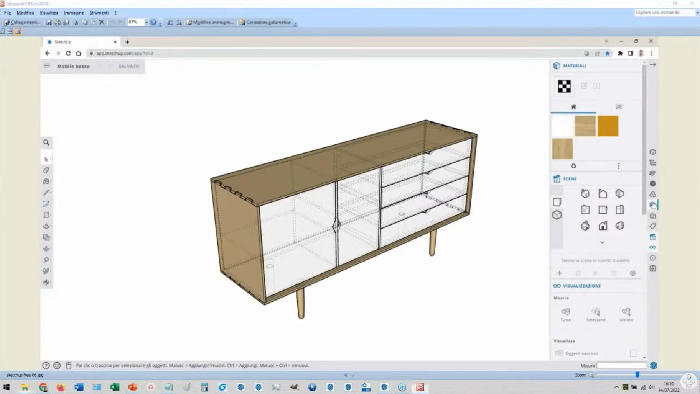Choose the Rectangle shape tool
This screenshot has height=394, width=700.
click(46, 215)
